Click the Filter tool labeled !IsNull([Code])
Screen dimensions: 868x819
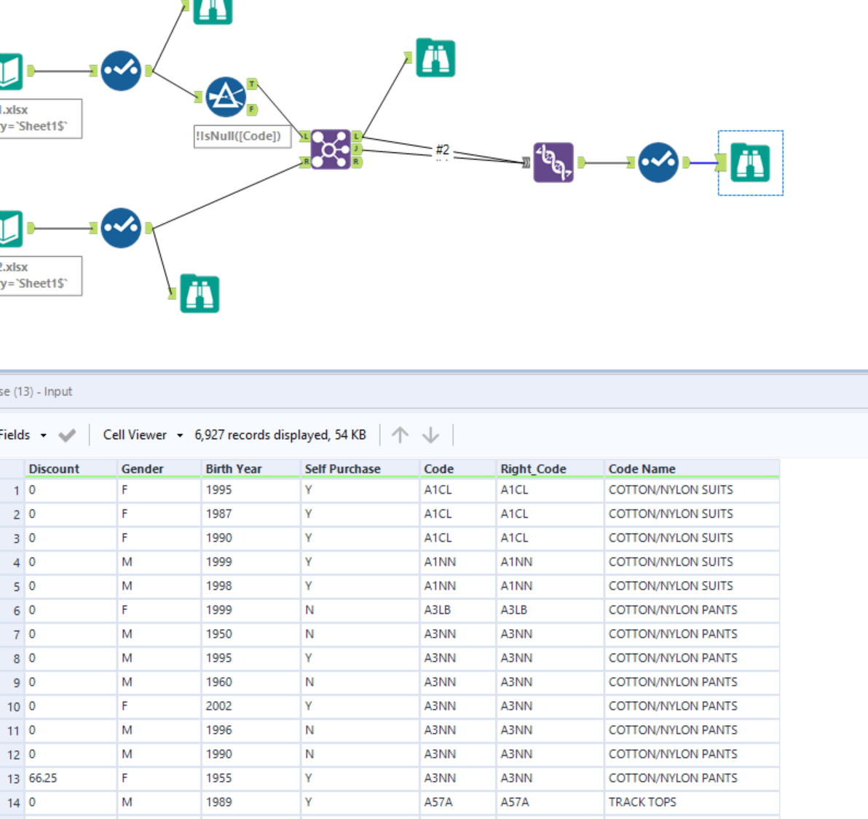point(225,96)
